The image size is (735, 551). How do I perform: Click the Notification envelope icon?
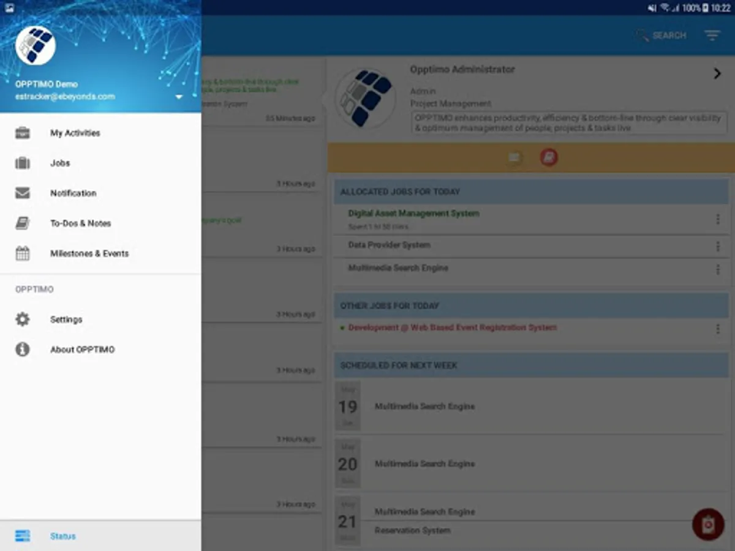click(x=23, y=193)
